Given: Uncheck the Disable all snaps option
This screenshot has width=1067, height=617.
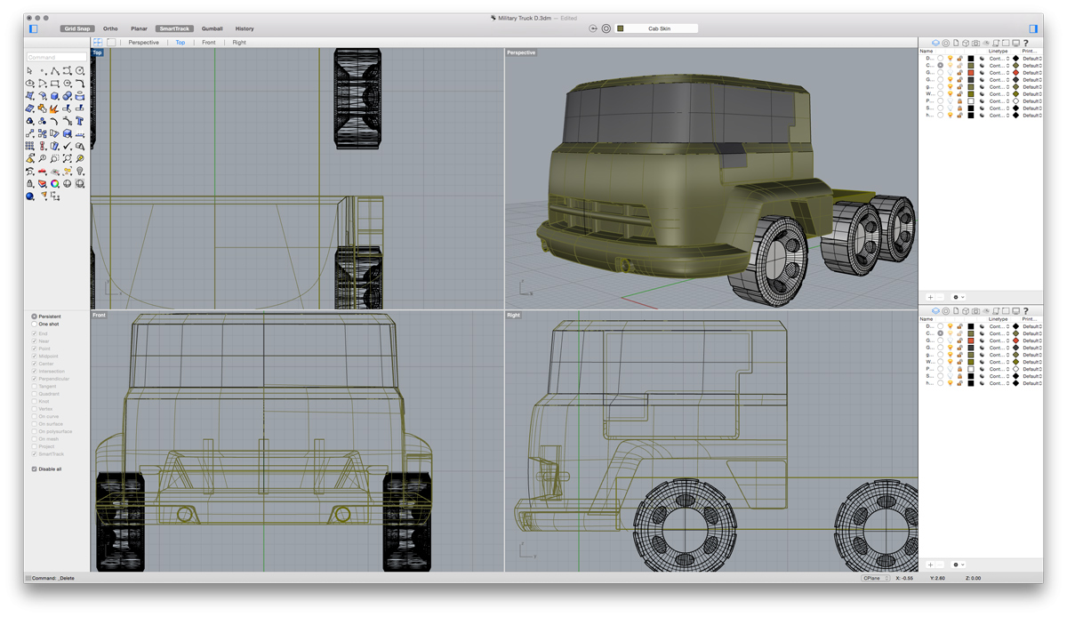Looking at the screenshot, I should tap(34, 469).
